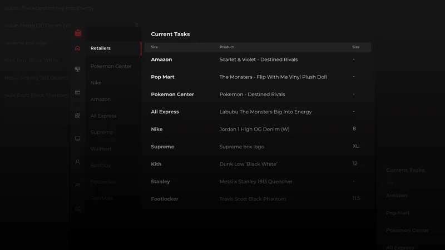Click product Dunk Low 'Black White' in table

click(248, 164)
